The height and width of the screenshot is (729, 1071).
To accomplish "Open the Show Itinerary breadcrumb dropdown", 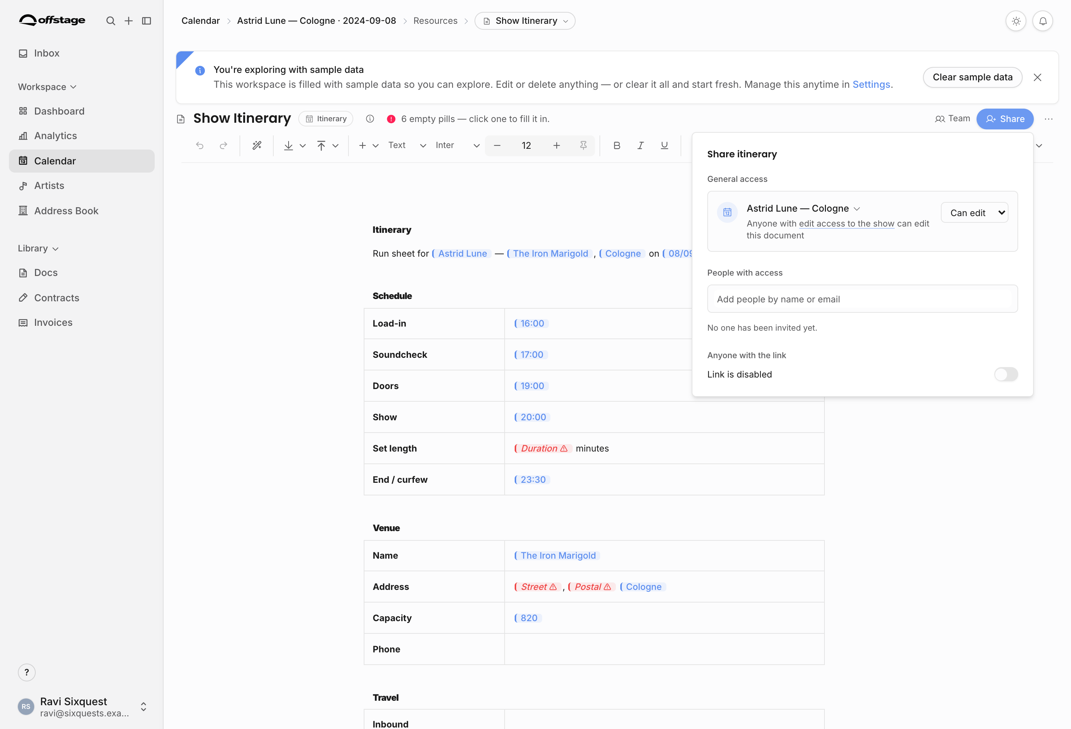I will (x=525, y=21).
